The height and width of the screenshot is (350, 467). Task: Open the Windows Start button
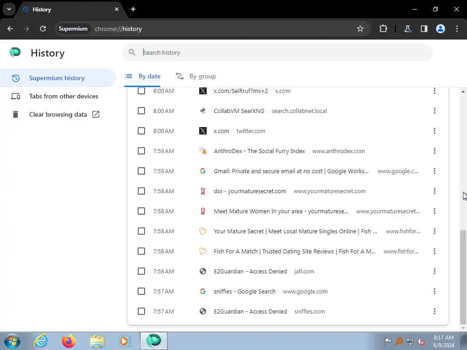(12, 341)
